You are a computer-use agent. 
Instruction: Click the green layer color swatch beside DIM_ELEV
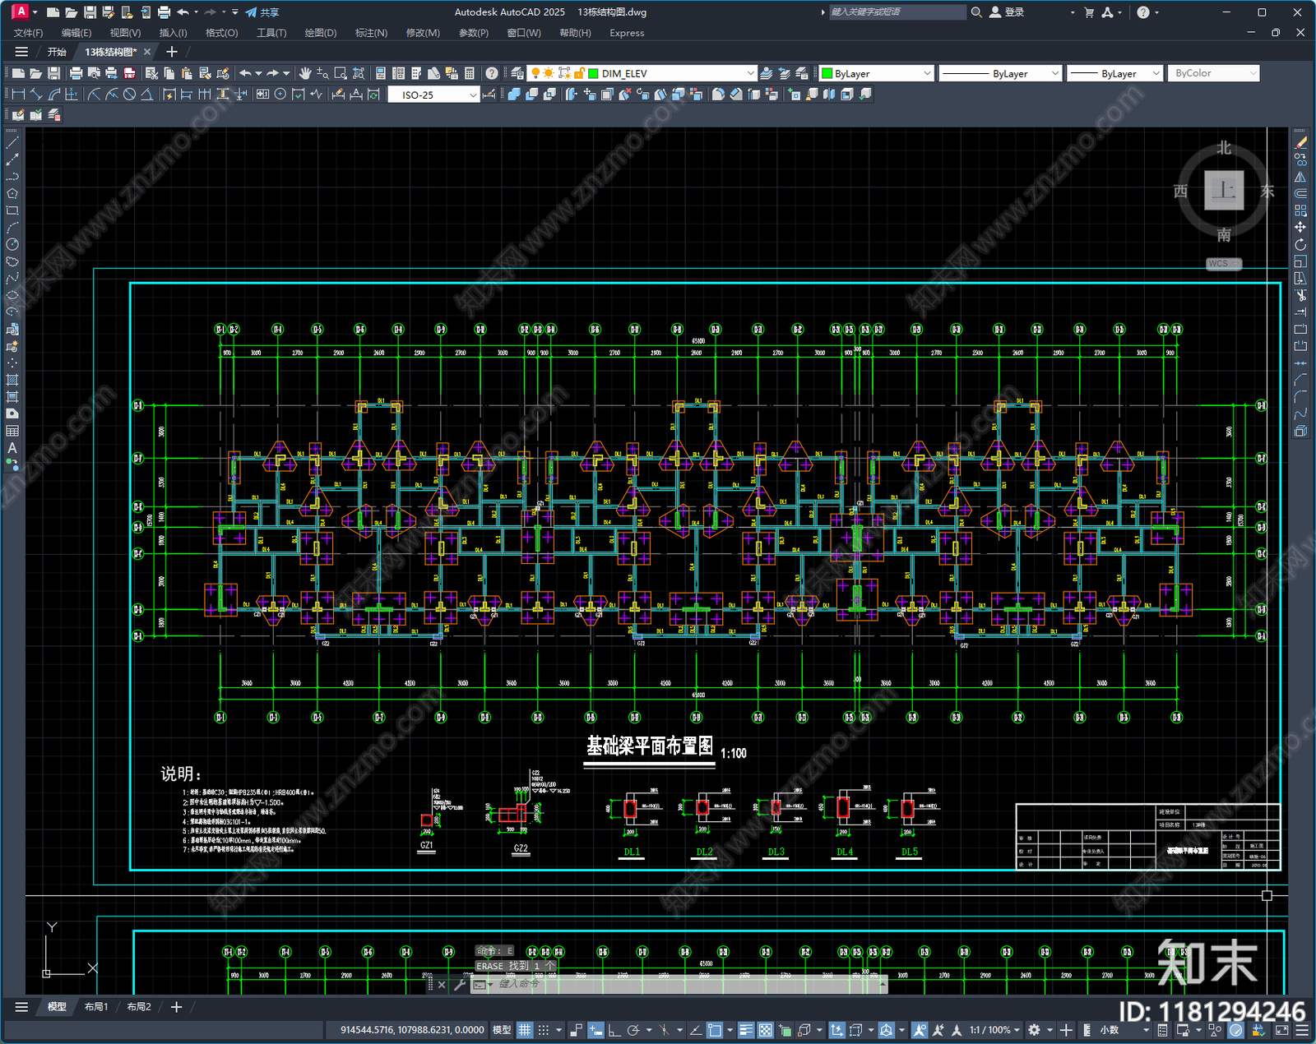pyautogui.click(x=593, y=73)
